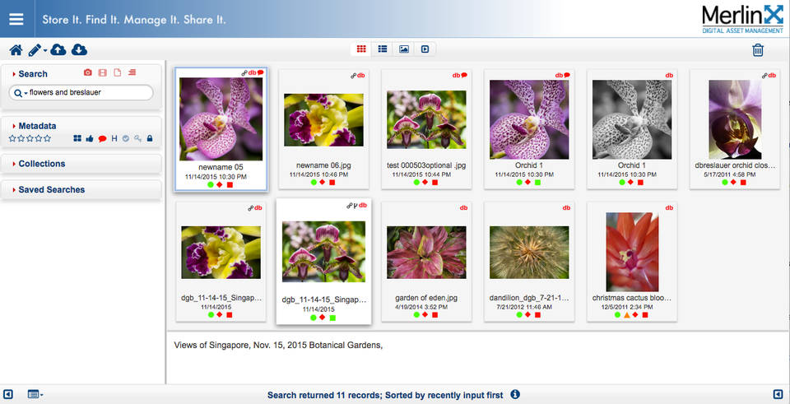This screenshot has height=404, width=790.
Task: Click the info icon in status bar
Action: tap(515, 395)
